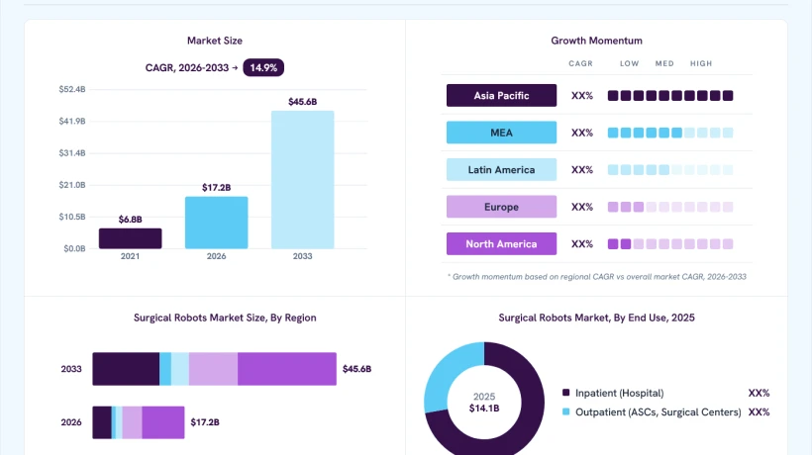Click the Inpatient (Hospital) legend swatch
This screenshot has height=455, width=812.
tap(566, 393)
